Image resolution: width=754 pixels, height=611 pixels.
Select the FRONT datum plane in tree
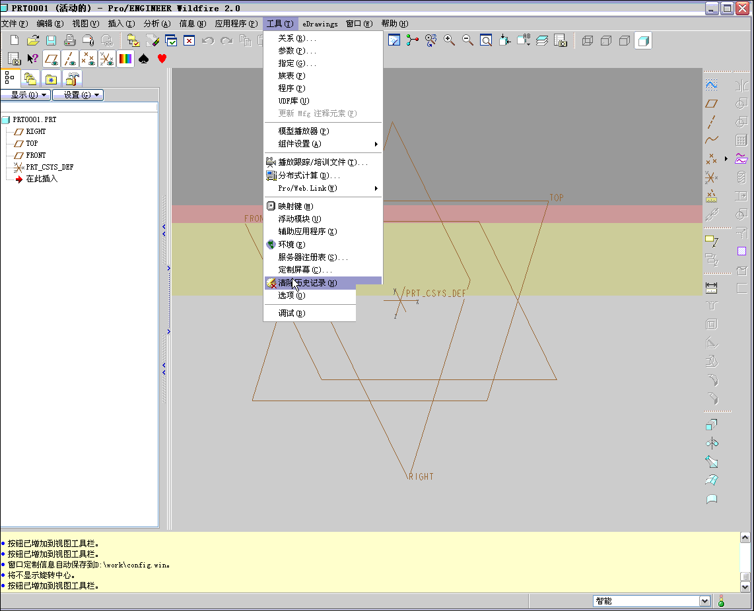[36, 155]
